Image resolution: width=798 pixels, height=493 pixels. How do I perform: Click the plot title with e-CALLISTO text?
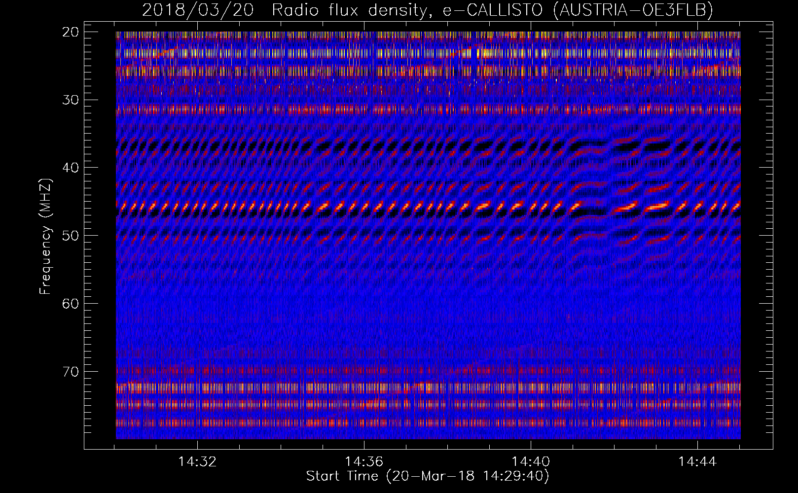[428, 10]
